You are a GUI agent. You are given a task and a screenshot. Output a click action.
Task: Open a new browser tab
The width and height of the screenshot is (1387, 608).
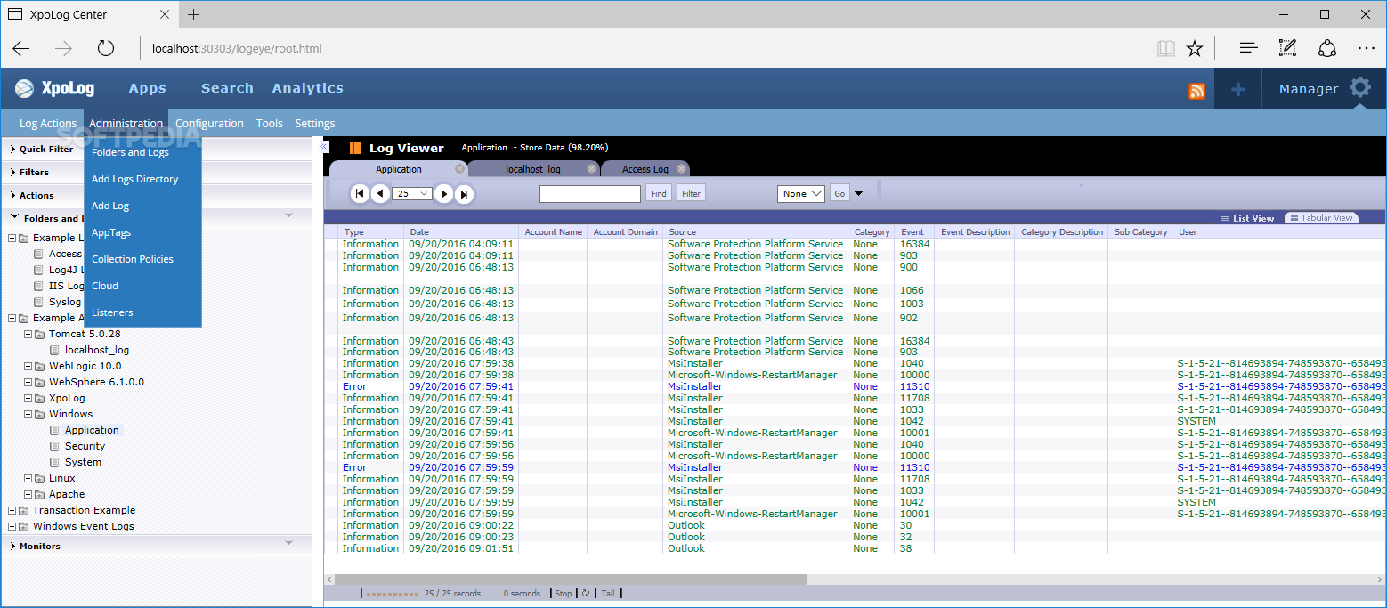tap(193, 14)
